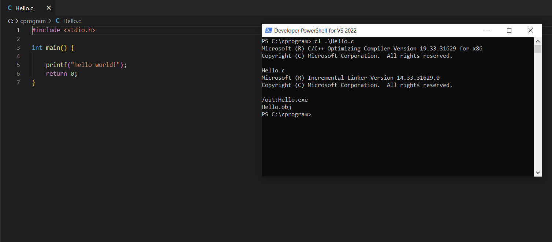
Task: Click the Hello.c breadcrumb label
Action: (x=72, y=21)
